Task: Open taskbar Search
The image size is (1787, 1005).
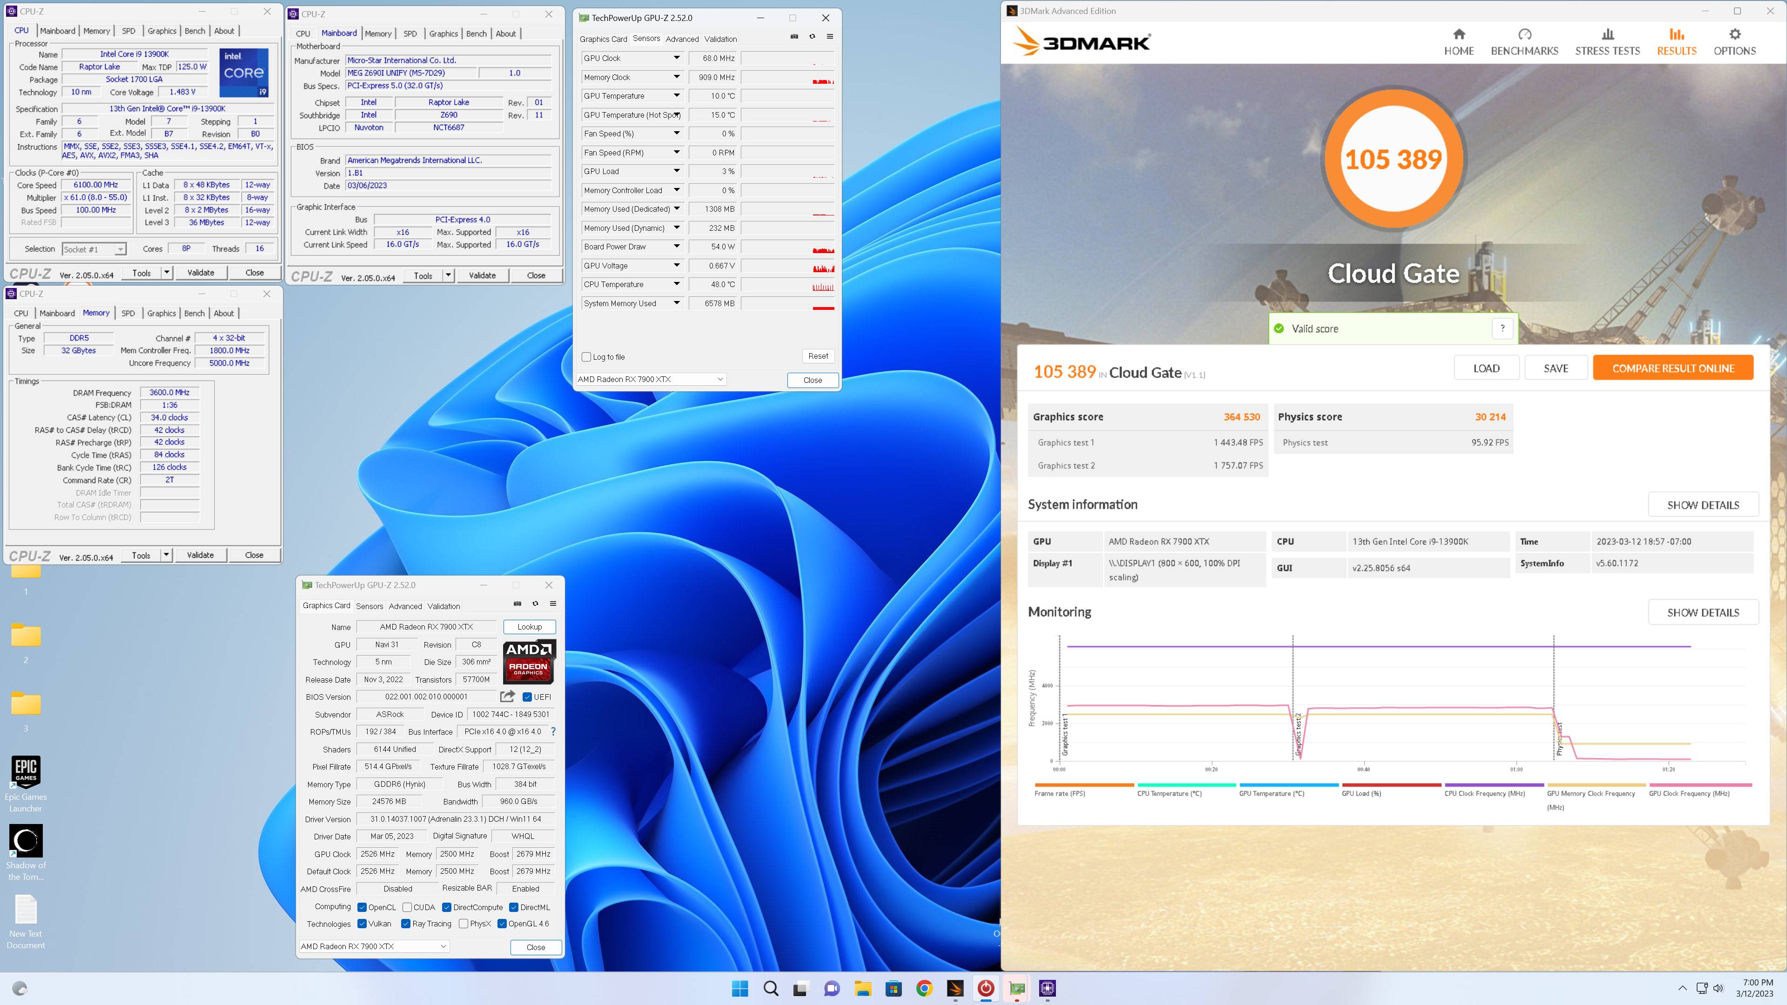Action: (771, 988)
